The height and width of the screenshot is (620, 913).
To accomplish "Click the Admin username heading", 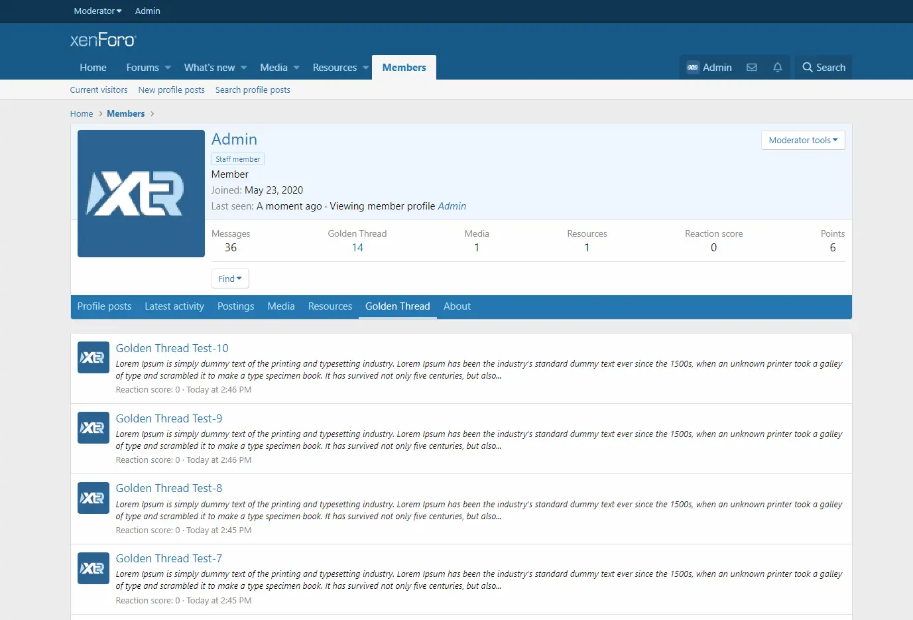I will click(x=234, y=139).
